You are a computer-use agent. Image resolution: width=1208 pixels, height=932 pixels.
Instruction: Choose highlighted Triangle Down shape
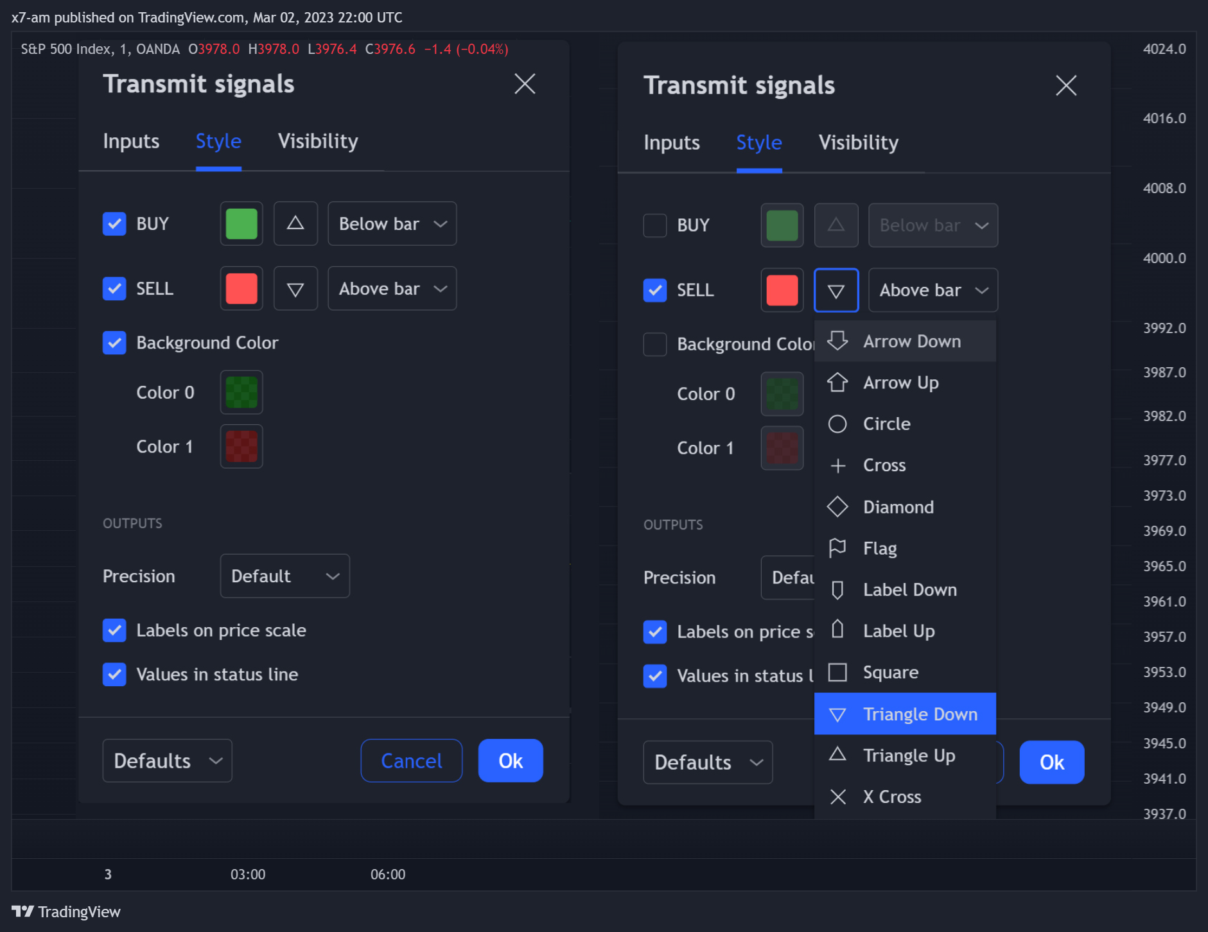[905, 714]
